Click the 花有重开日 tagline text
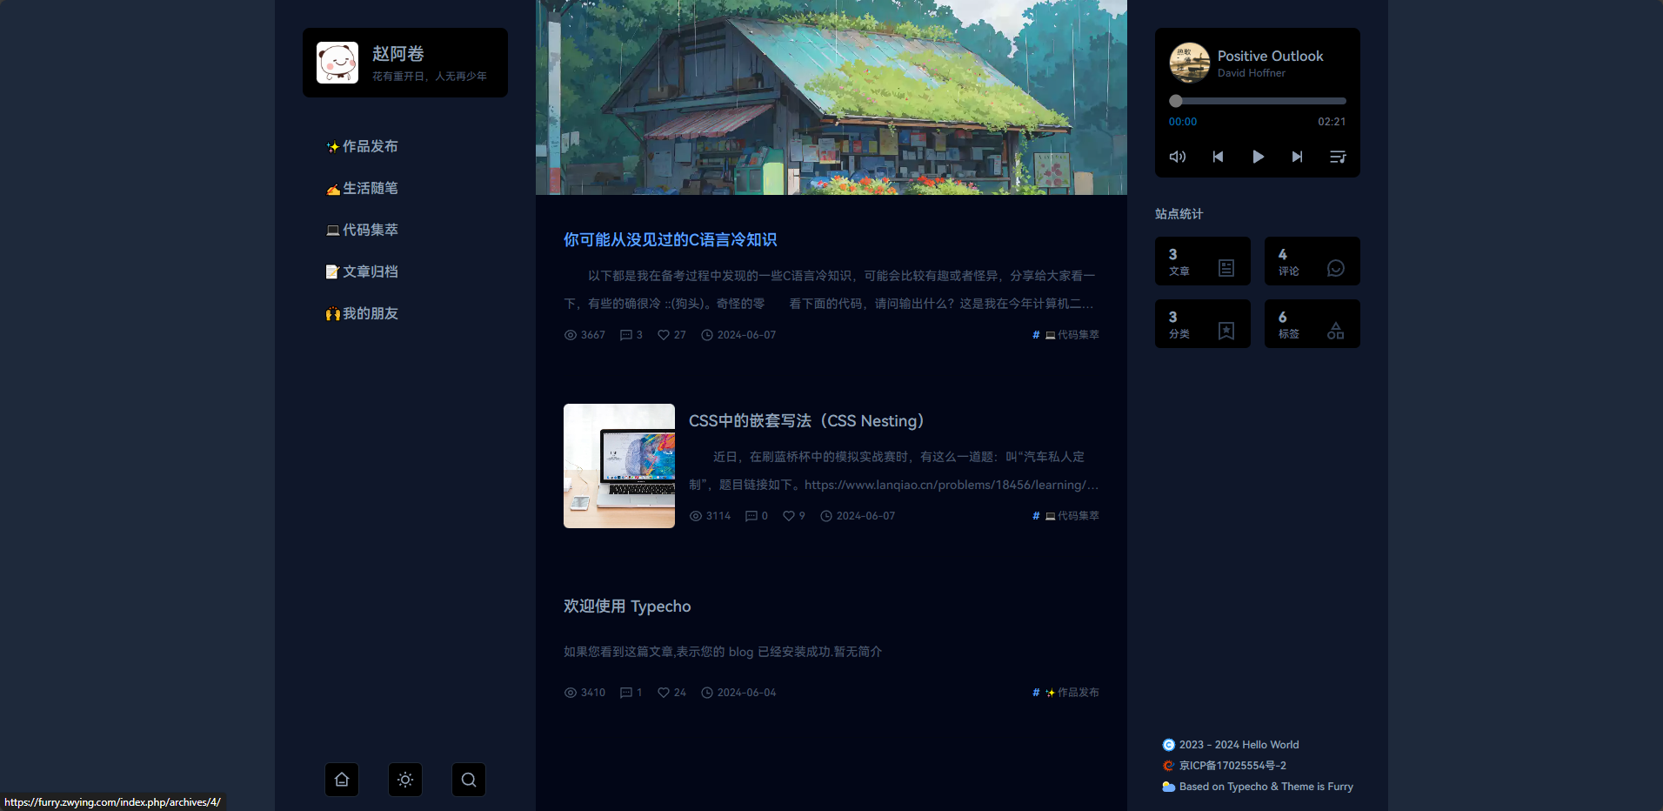1663x811 pixels. [x=430, y=77]
